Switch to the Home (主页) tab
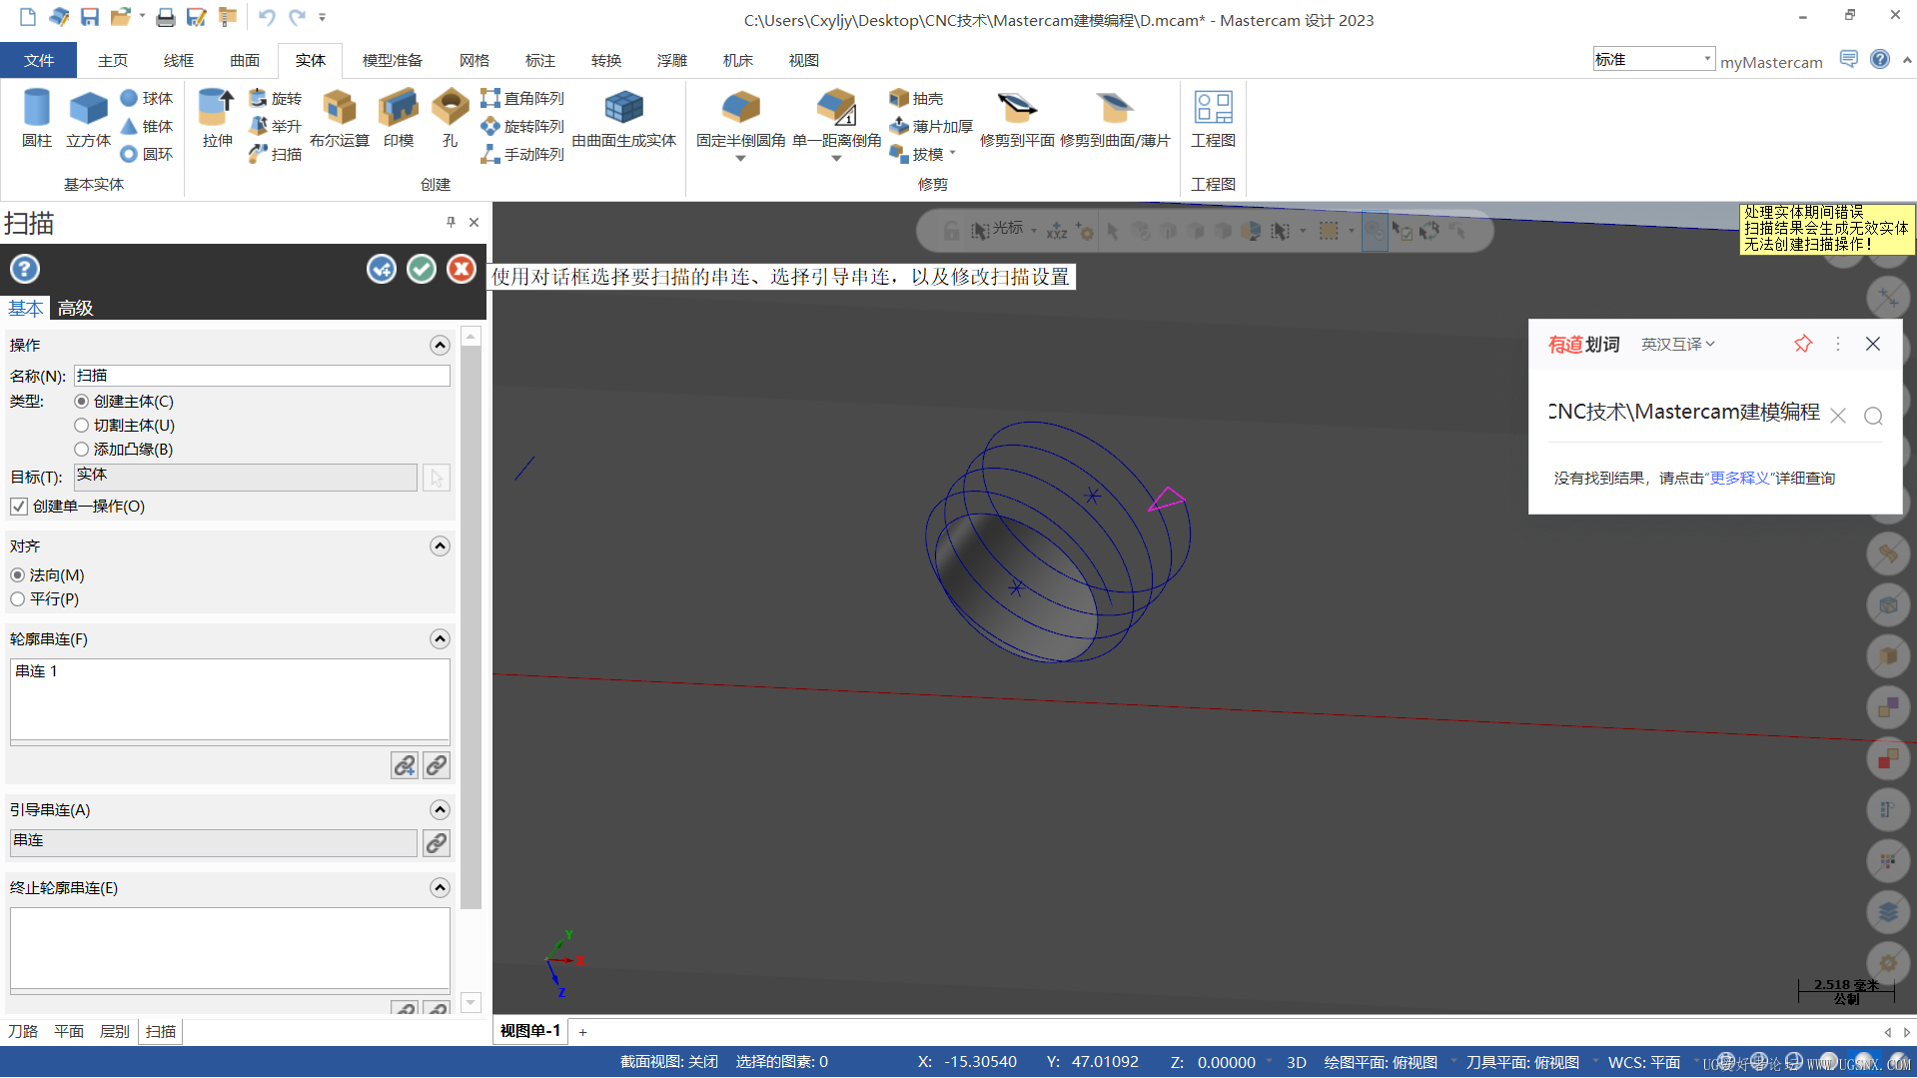This screenshot has height=1078, width=1917. click(113, 60)
